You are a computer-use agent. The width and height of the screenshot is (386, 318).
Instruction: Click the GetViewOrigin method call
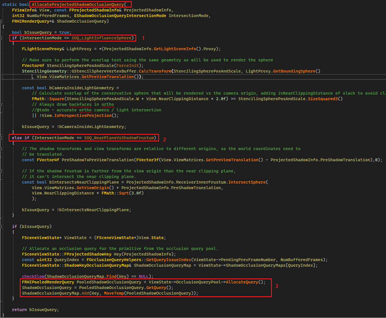[x=93, y=188]
